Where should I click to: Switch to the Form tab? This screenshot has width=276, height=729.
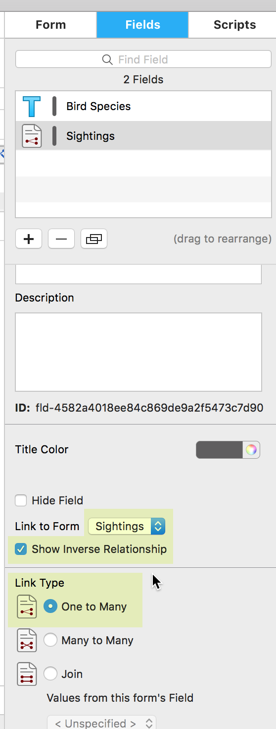click(x=50, y=25)
